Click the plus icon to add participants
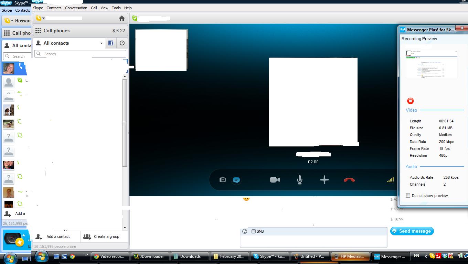Viewport: 468px width, 264px height. click(x=324, y=180)
